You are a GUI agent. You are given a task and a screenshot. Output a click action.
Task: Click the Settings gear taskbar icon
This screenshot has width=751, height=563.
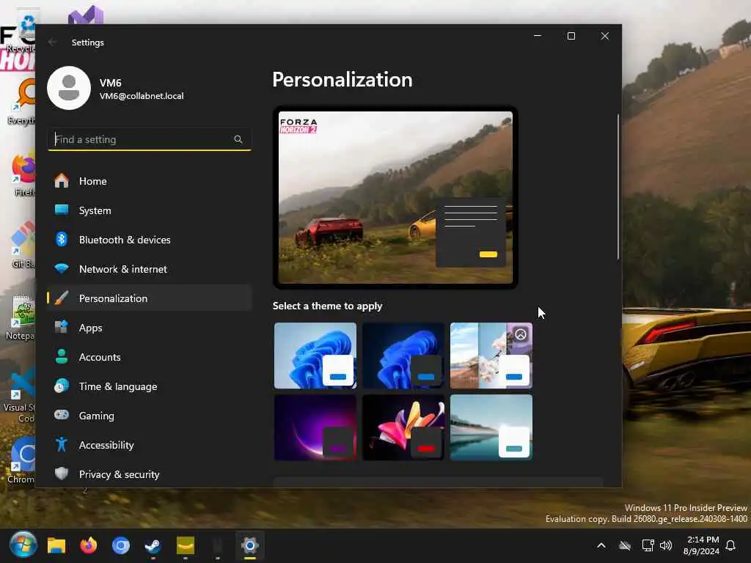250,545
